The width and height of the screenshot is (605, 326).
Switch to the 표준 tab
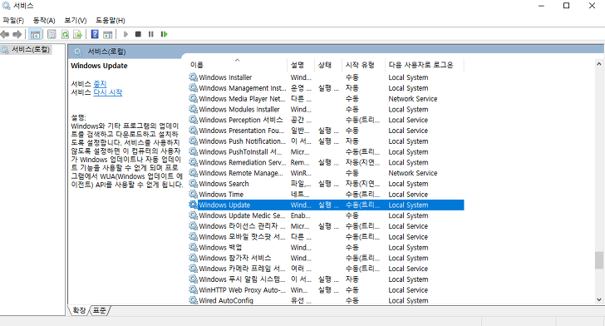100,310
